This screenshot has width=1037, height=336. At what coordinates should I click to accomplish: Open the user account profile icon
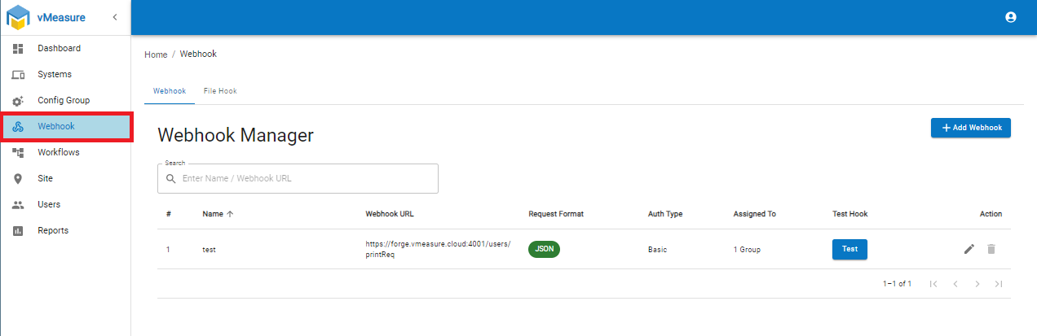[x=1011, y=17]
